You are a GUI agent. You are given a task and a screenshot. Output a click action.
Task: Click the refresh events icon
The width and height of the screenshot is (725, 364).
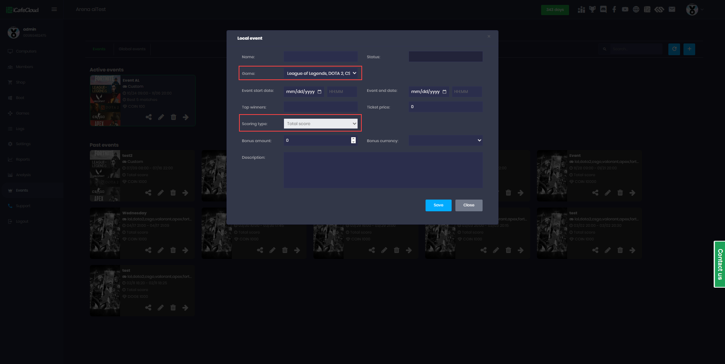pos(674,49)
